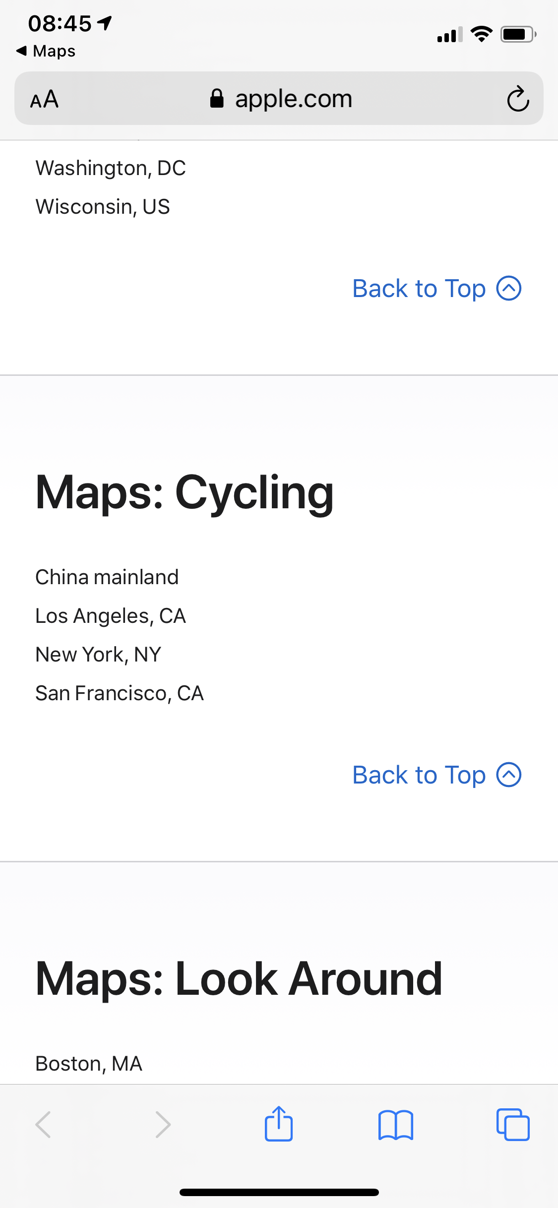Select Los Angeles, CA in list
The height and width of the screenshot is (1208, 558).
click(x=111, y=616)
